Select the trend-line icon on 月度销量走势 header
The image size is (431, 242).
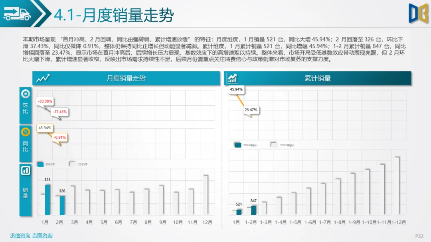pos(43,78)
